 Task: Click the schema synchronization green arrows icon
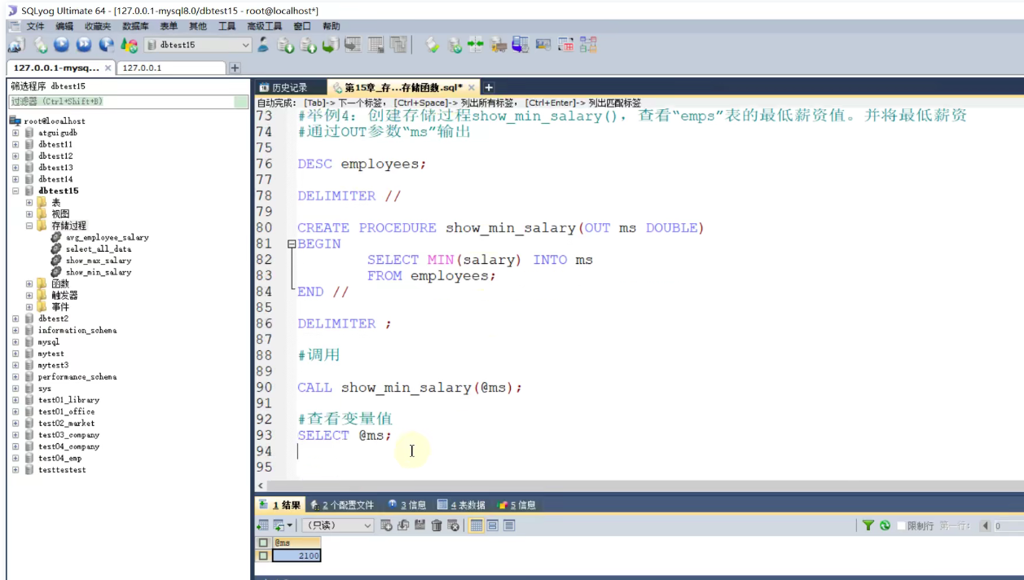[x=476, y=46]
